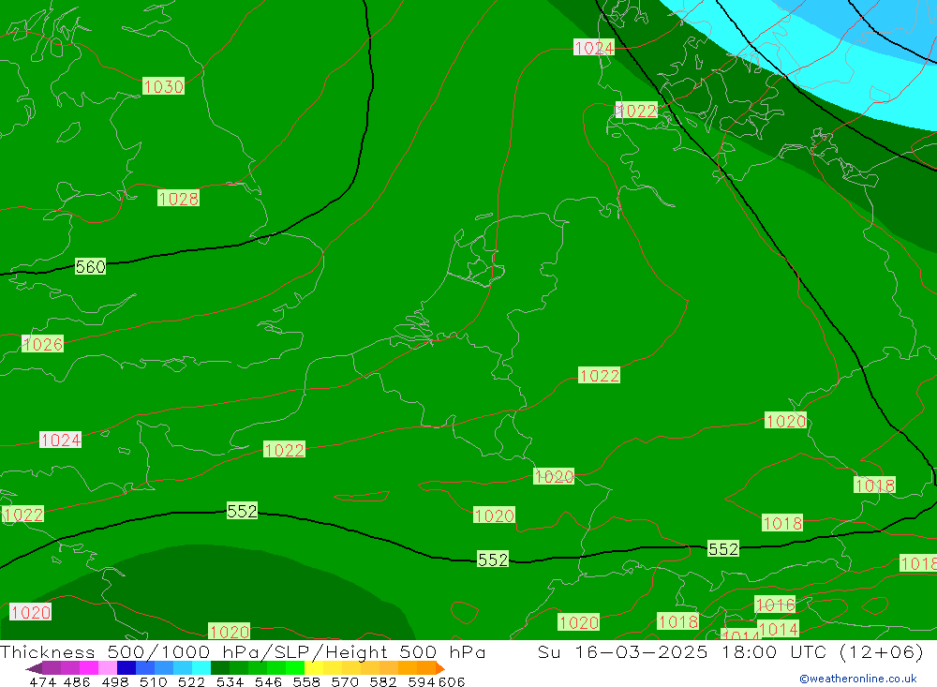This screenshot has width=937, height=687.
Task: Click the 1018 label at far right edge
Action: 919,563
